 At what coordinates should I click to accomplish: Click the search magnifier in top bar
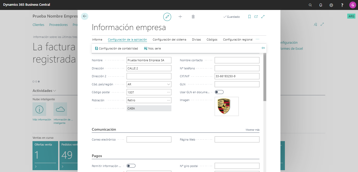pyautogui.click(x=310, y=5)
